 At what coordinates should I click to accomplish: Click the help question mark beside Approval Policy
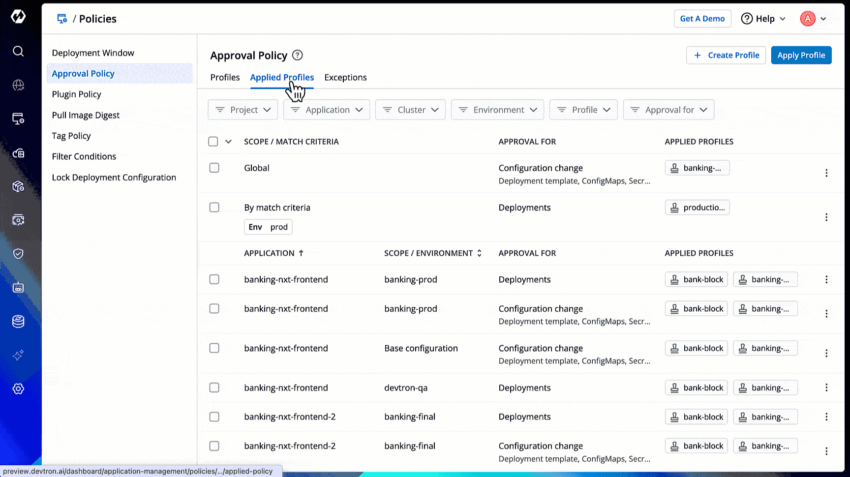click(x=297, y=55)
